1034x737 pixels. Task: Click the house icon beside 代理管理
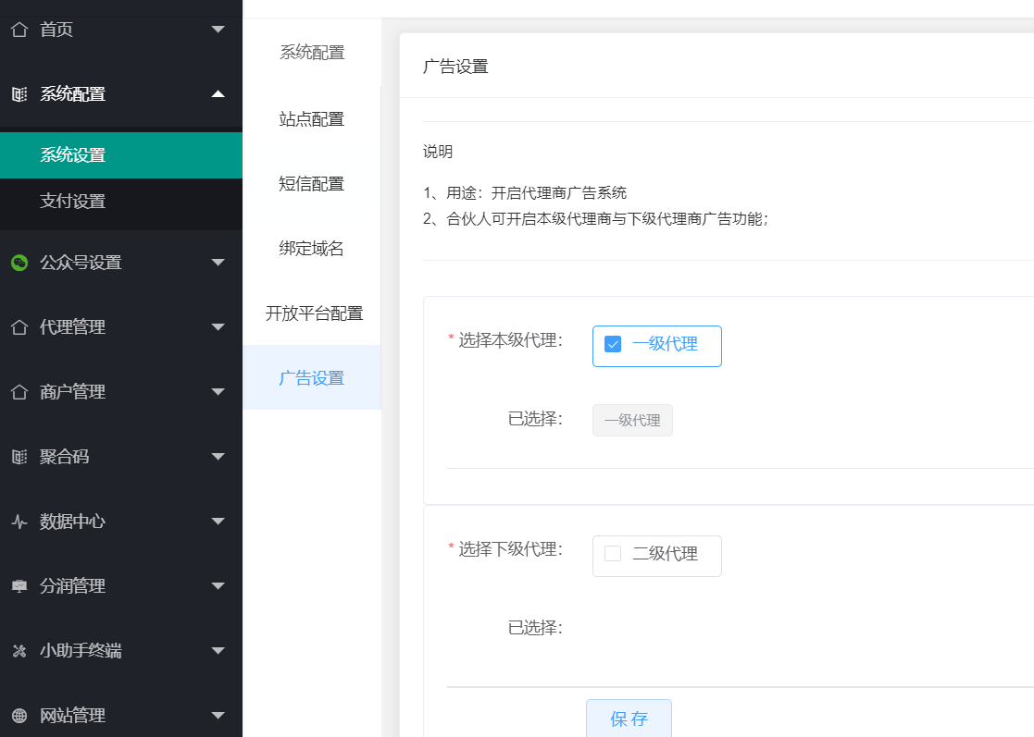[x=19, y=327]
